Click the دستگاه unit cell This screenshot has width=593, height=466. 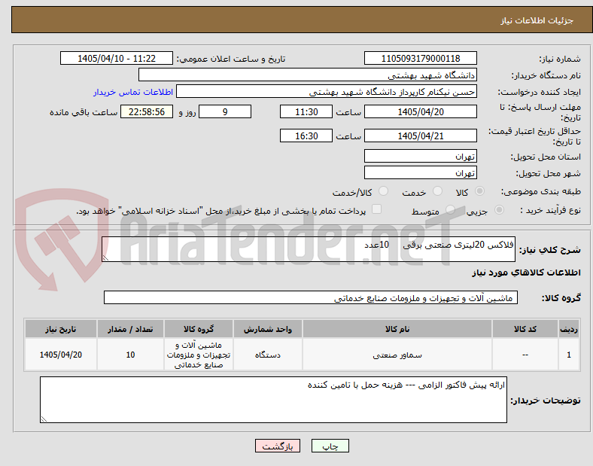[268, 355]
